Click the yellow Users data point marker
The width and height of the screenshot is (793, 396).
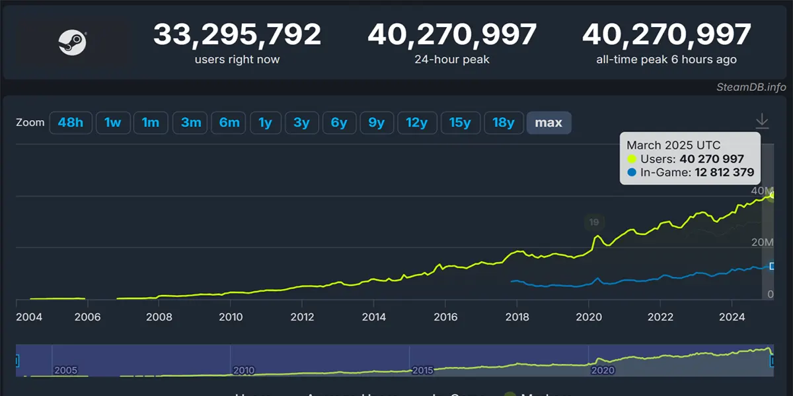click(773, 195)
